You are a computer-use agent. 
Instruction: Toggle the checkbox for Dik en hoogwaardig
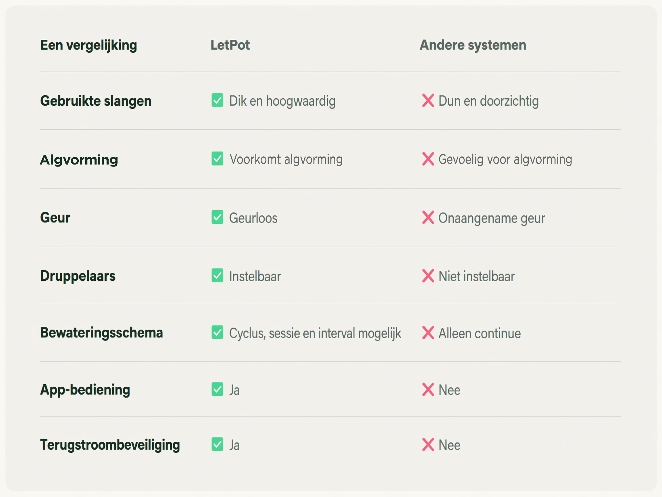pyautogui.click(x=217, y=100)
